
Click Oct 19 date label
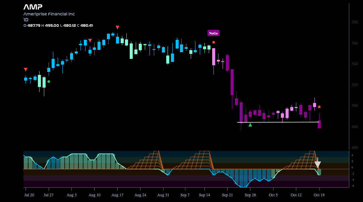click(319, 195)
